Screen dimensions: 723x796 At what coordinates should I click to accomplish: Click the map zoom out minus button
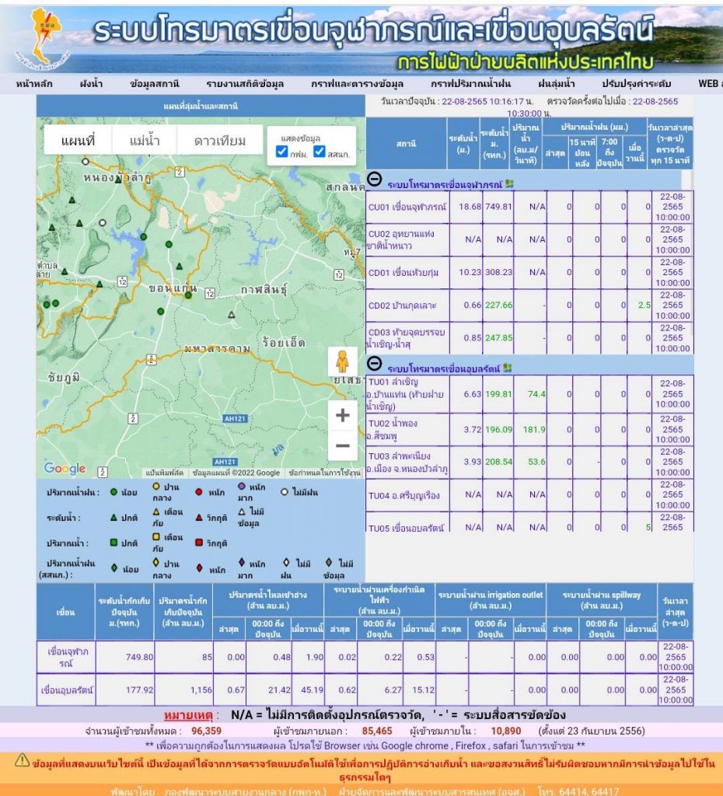click(x=342, y=445)
